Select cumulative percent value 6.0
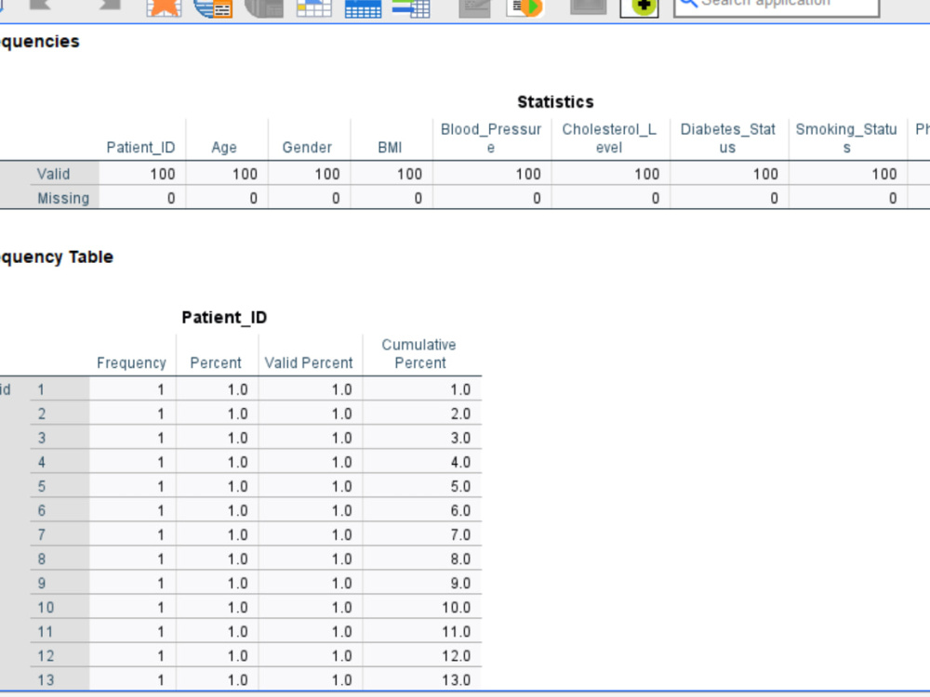 point(460,511)
